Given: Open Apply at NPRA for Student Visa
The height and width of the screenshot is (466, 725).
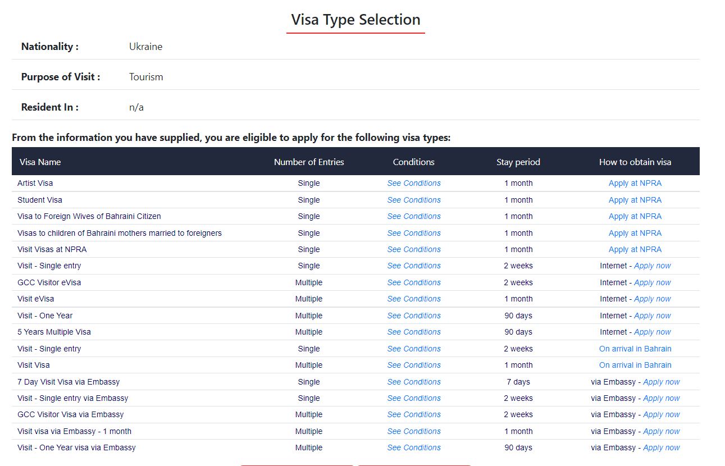Looking at the screenshot, I should 635,200.
